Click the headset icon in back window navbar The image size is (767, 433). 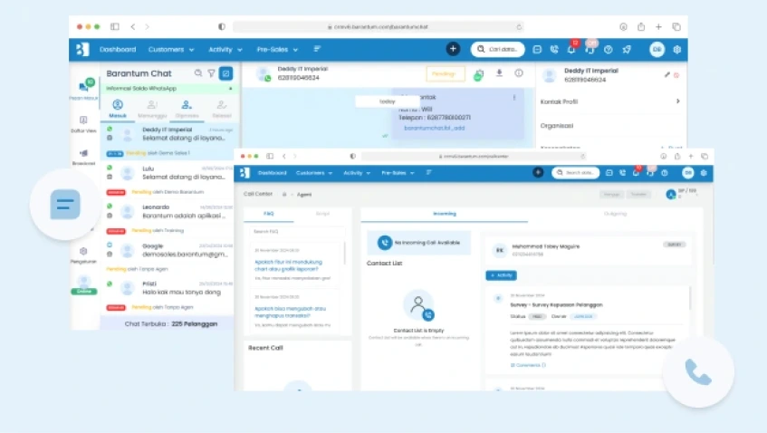590,49
